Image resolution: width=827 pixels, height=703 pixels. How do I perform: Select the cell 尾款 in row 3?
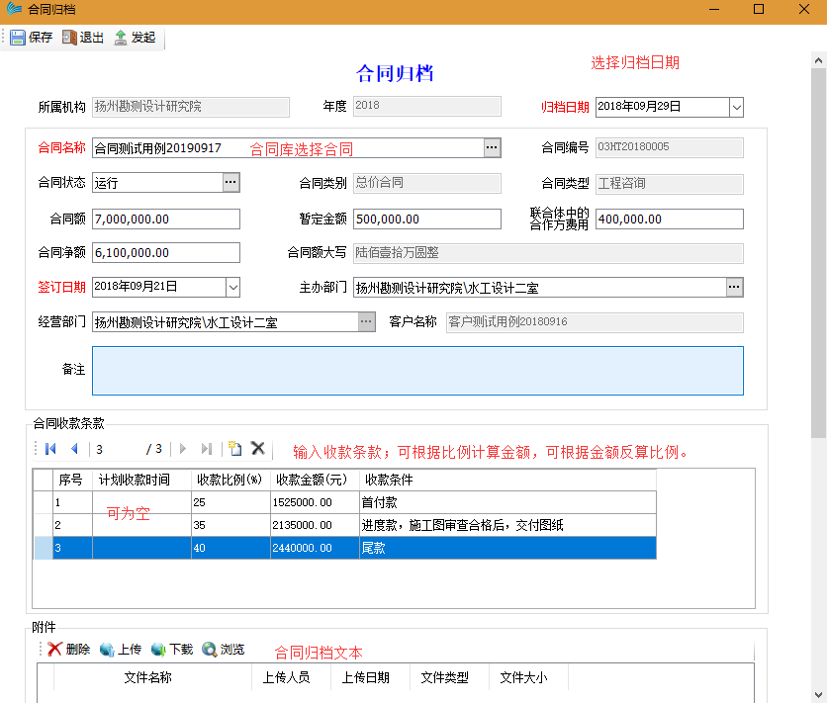507,548
